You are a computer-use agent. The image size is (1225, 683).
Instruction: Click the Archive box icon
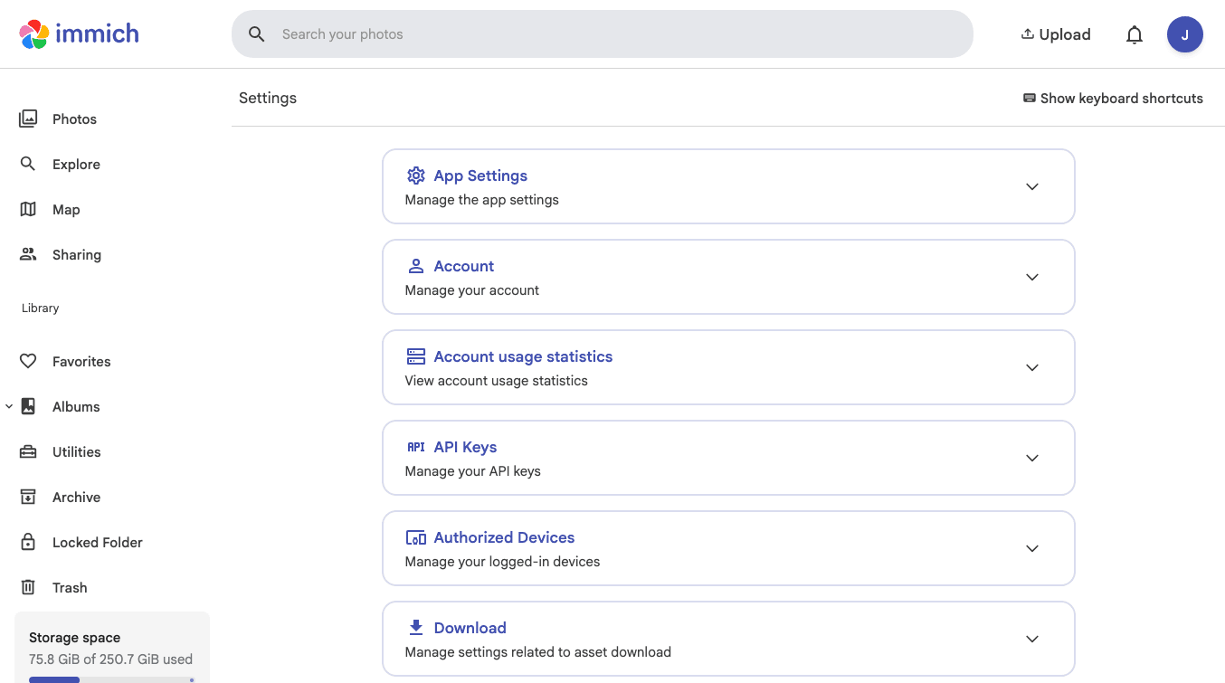click(x=28, y=497)
